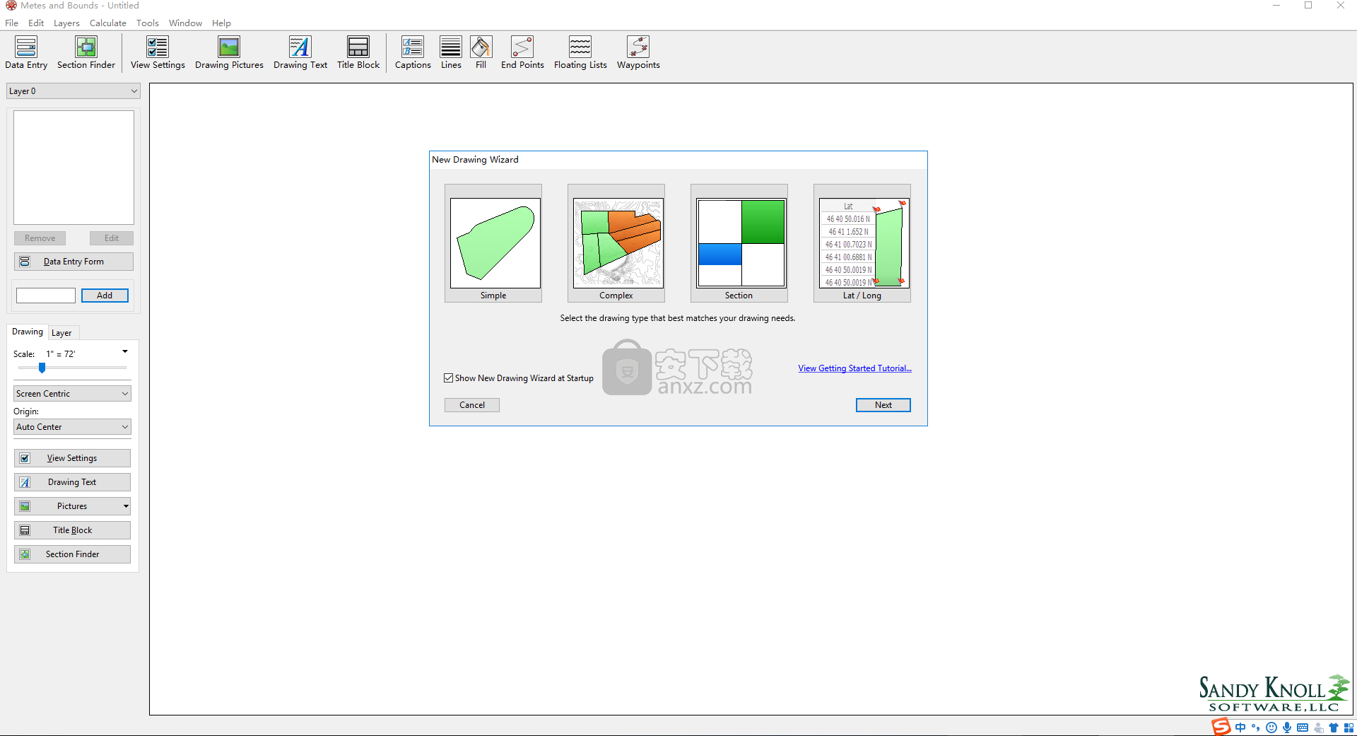
Task: Click the empty calls list box
Action: tap(74, 168)
